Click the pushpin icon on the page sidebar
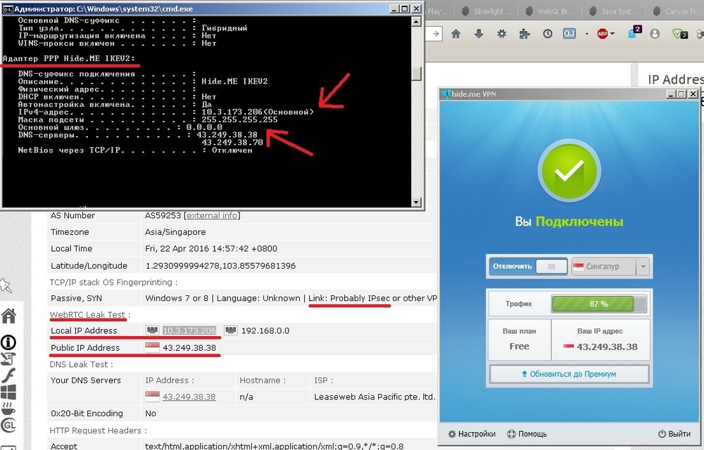Viewport: 704px width, 450px height. click(6, 285)
